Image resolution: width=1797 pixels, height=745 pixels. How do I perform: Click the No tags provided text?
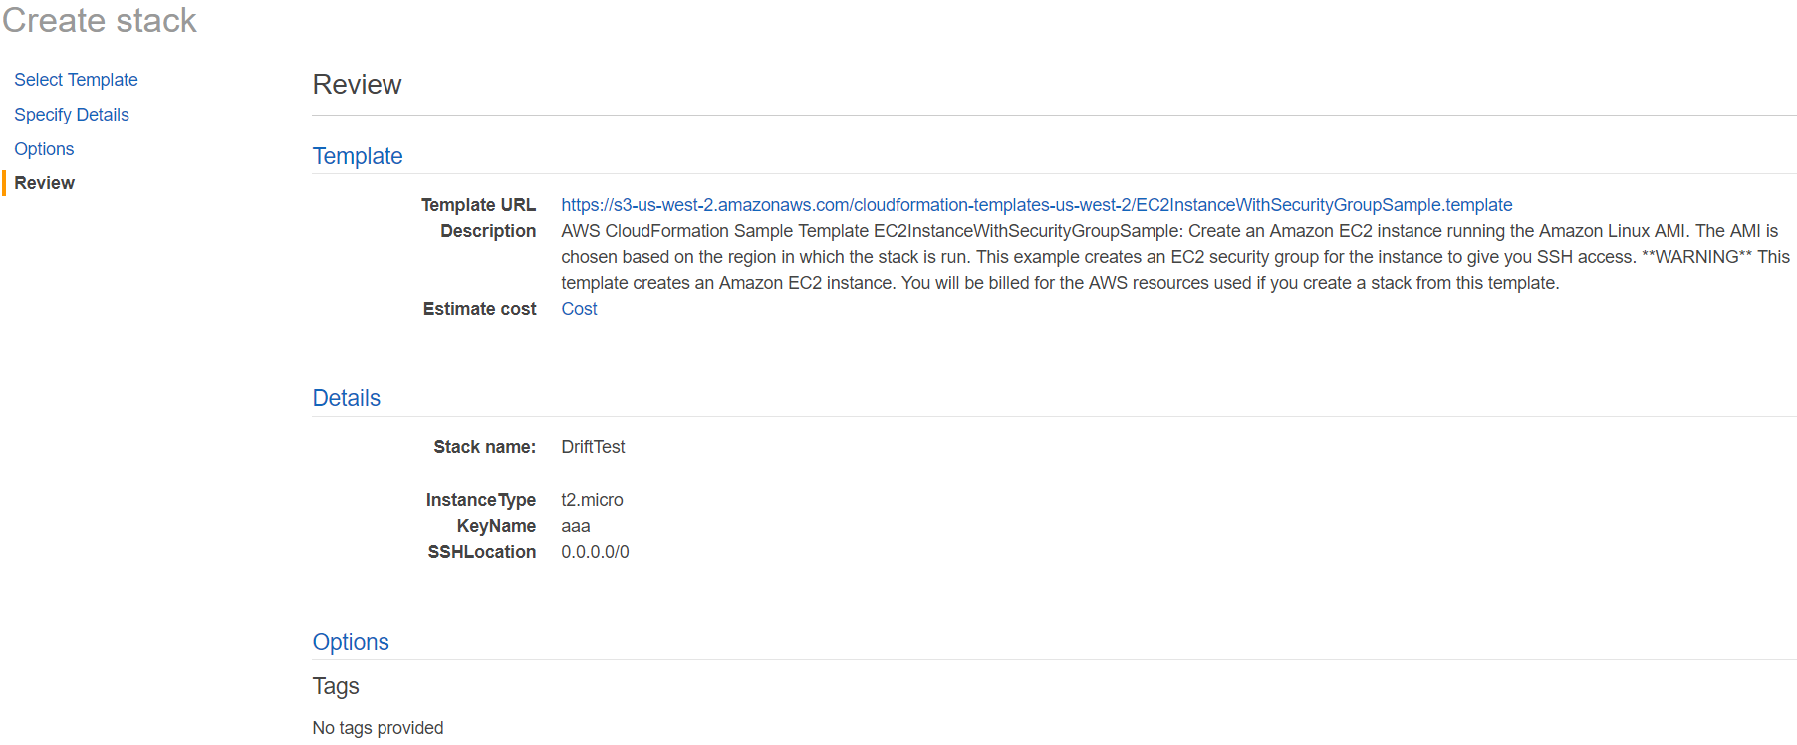(x=379, y=728)
